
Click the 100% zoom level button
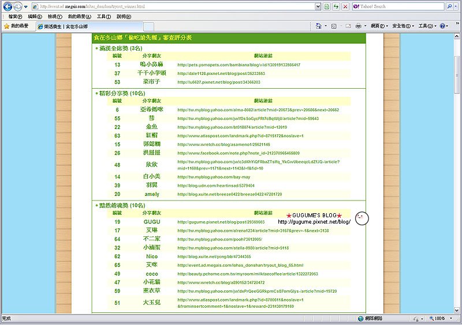click(437, 319)
